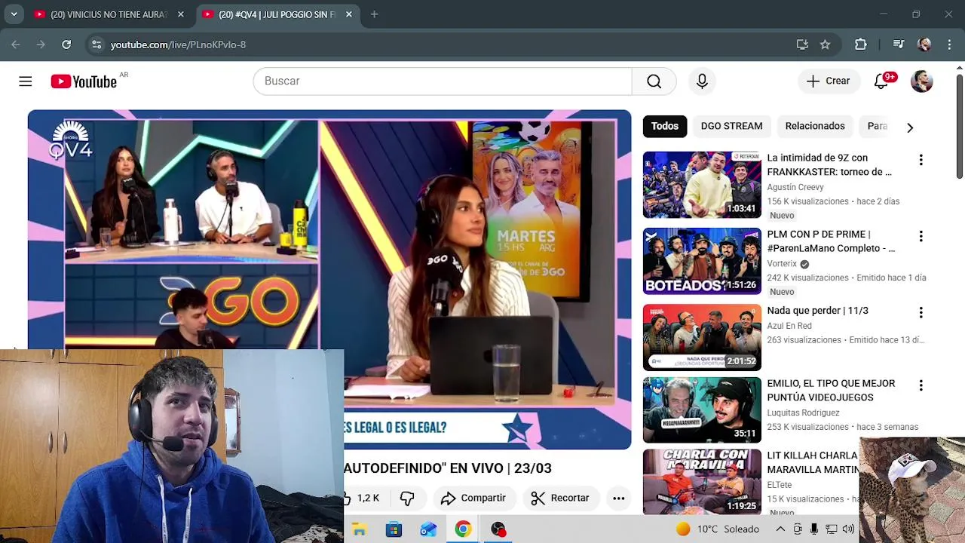Select the DGO STREAM filter chip

coord(731,126)
